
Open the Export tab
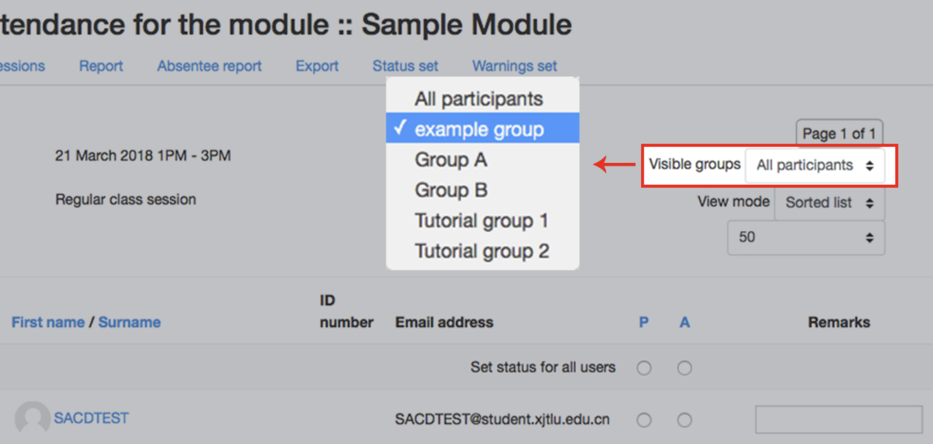point(317,66)
